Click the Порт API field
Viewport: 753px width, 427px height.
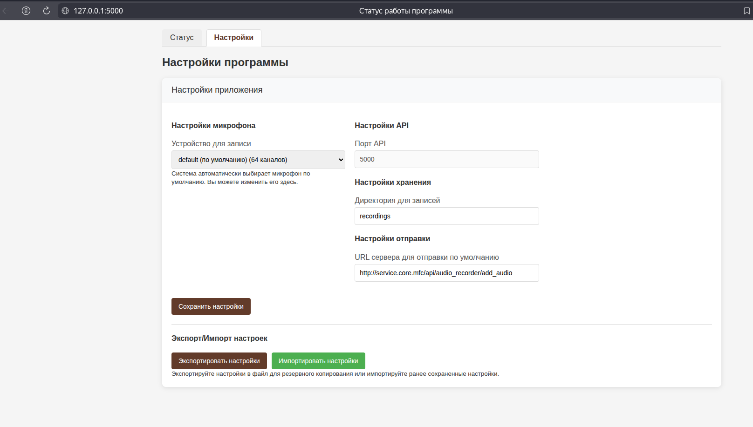pyautogui.click(x=446, y=159)
